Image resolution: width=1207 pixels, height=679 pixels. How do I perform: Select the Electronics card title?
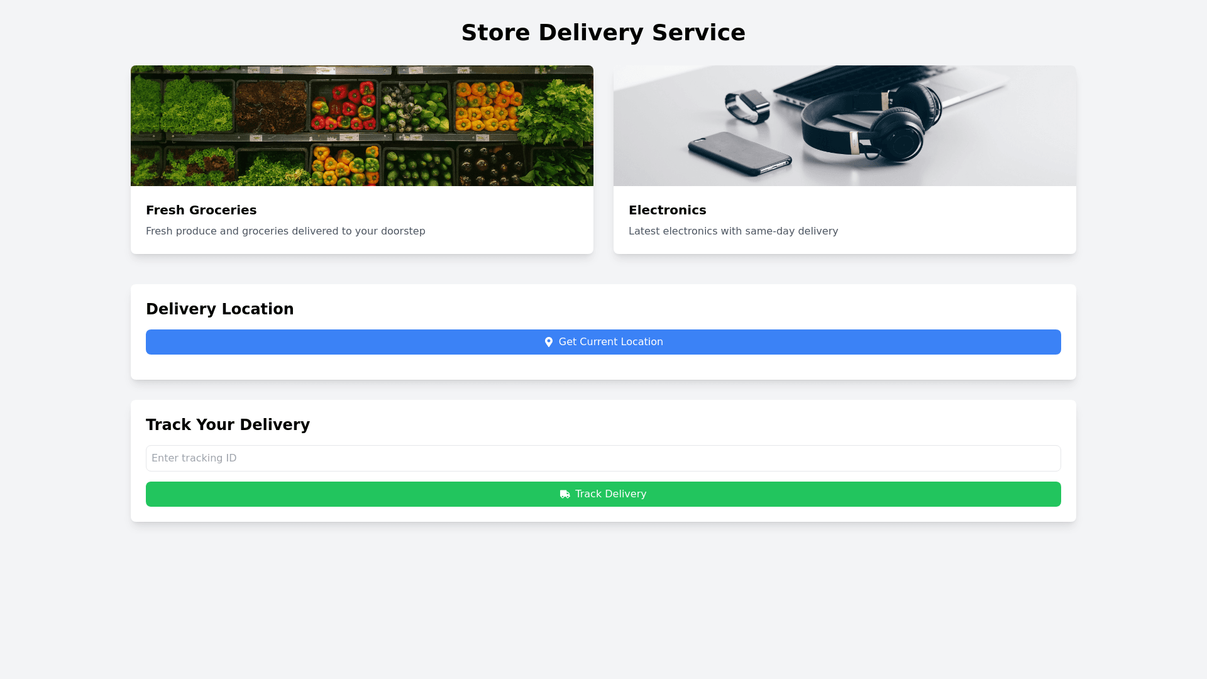[x=667, y=210]
